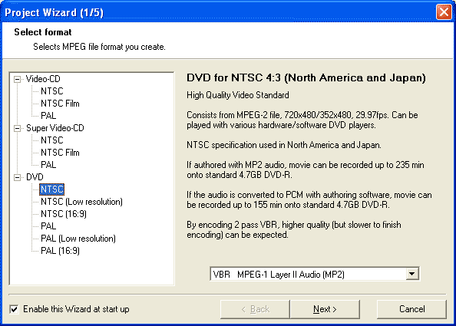
Task: Select NTSC Film under Super Video-CD
Action: pyautogui.click(x=60, y=153)
